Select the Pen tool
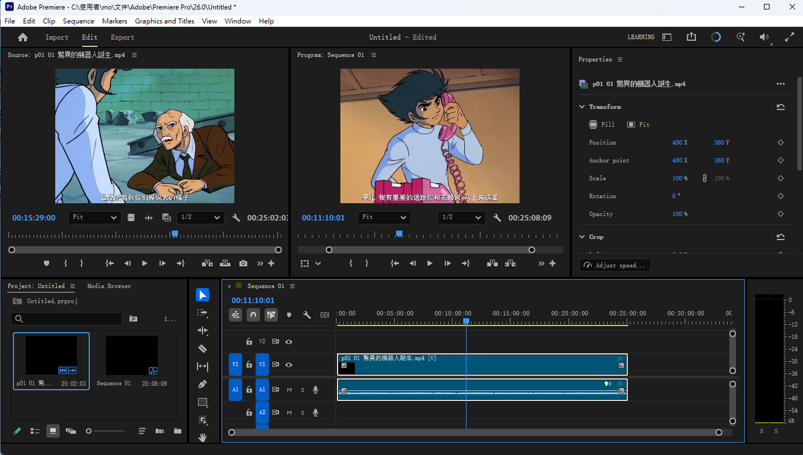803x455 pixels. (x=202, y=384)
